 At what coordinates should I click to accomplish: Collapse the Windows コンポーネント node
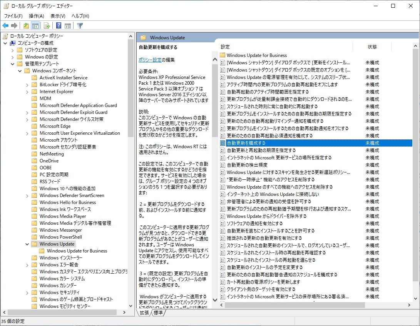point(20,71)
